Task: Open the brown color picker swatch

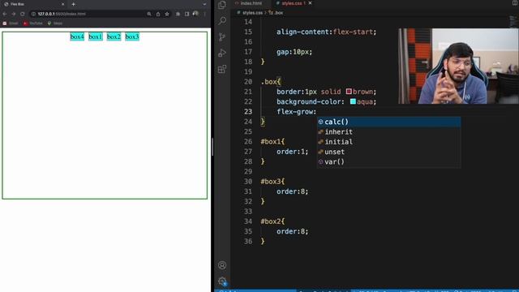Action: [349, 91]
